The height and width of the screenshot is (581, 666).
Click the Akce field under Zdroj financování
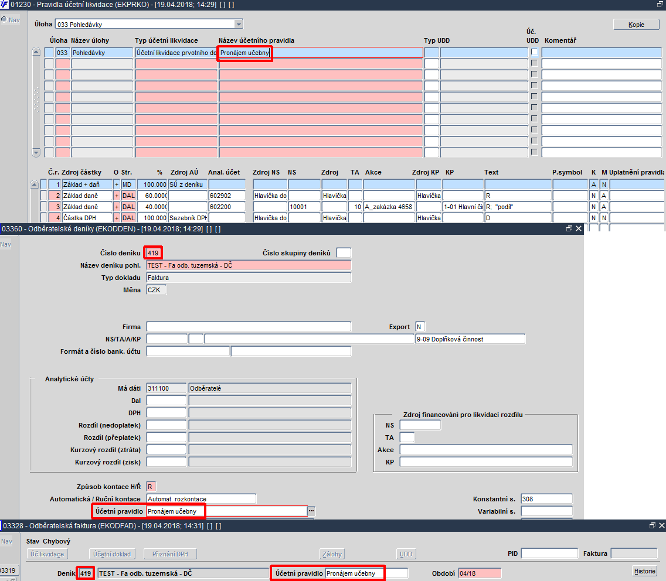486,450
